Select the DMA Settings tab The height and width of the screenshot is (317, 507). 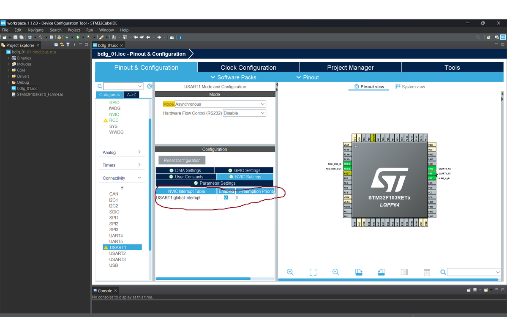click(x=185, y=170)
